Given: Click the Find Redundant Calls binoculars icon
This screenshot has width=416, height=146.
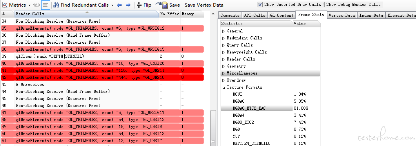Looking at the screenshot, I should coord(56,5).
